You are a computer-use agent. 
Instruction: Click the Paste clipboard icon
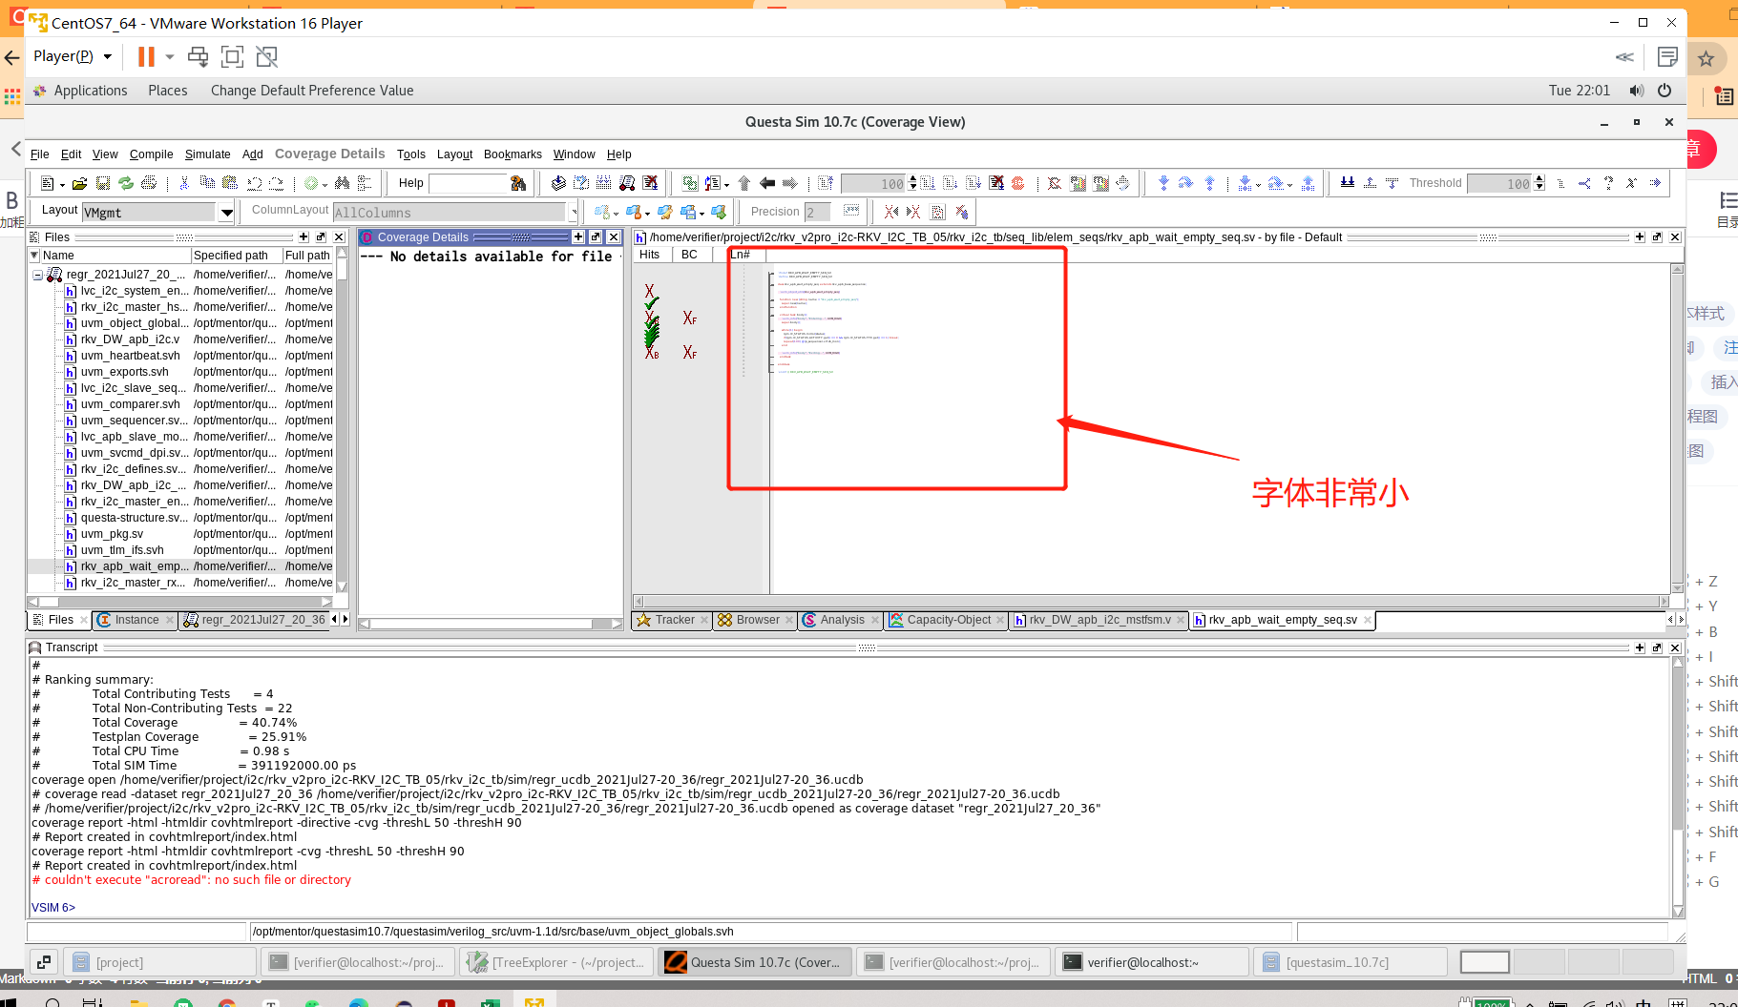pyautogui.click(x=230, y=183)
